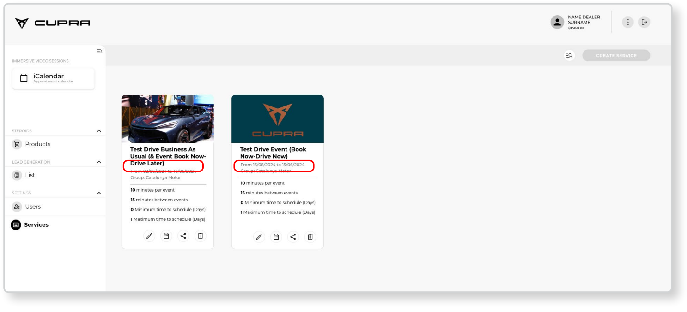Screen dimensions: 687x312
Task: Open Products in the sidebar
Action: point(37,144)
